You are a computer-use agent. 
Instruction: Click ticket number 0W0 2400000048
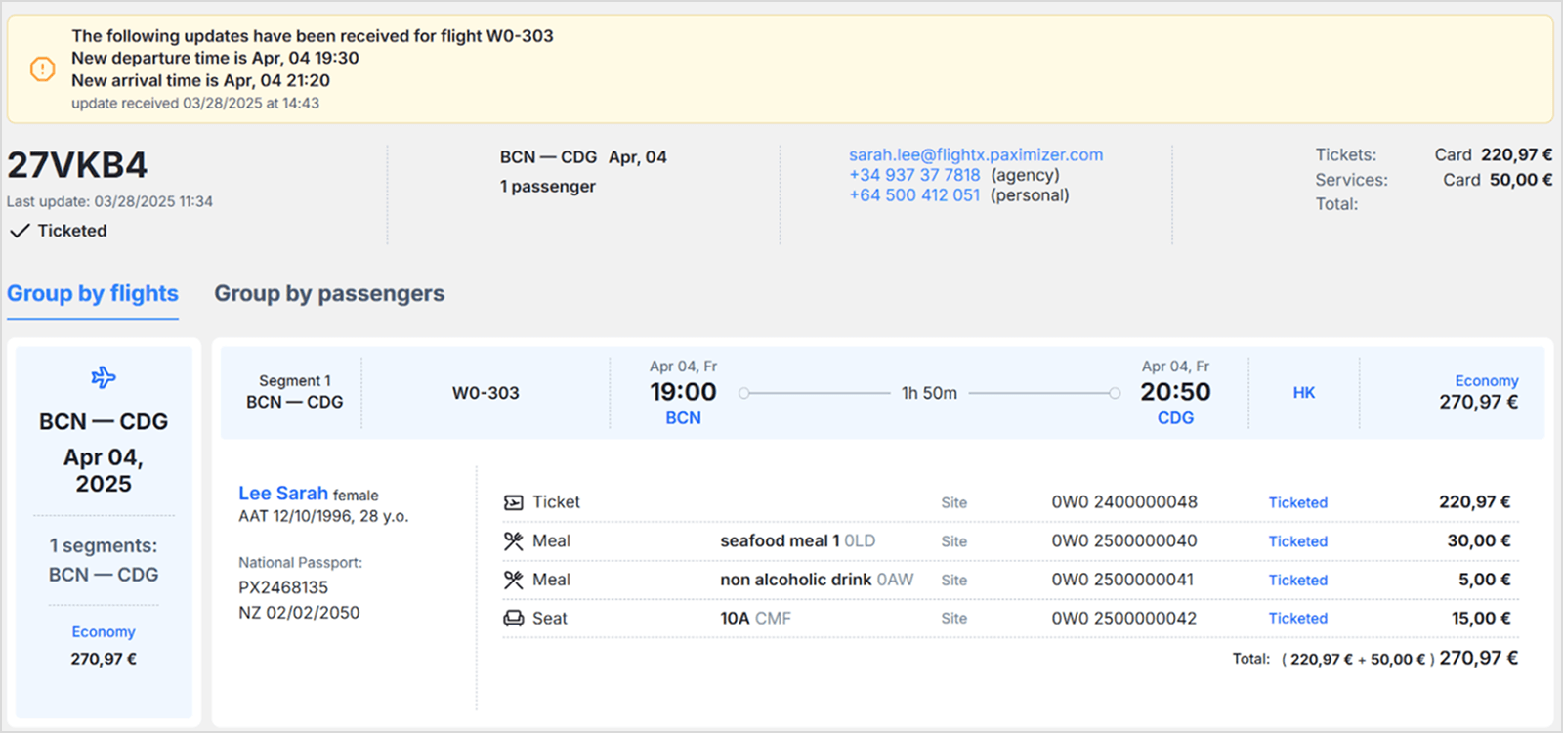click(x=1124, y=502)
